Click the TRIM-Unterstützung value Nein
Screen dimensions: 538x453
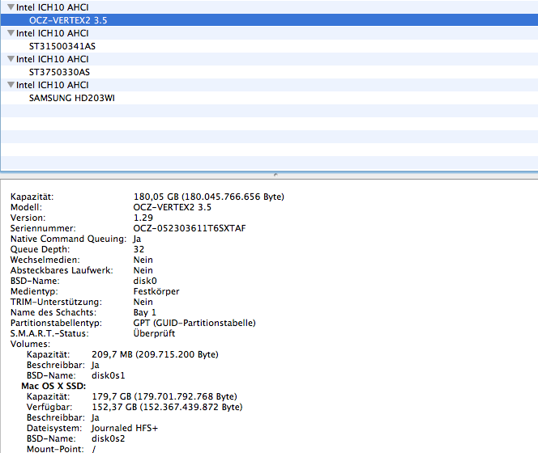[x=143, y=302]
